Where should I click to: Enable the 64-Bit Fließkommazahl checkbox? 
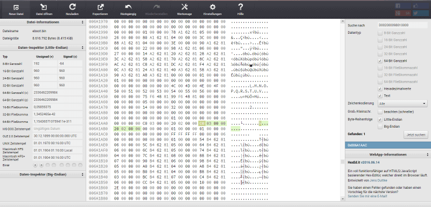[380, 82]
